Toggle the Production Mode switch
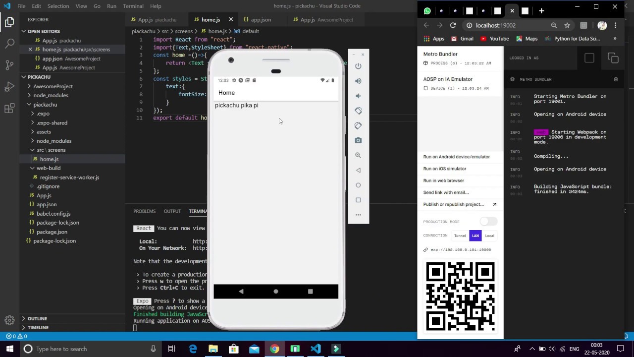This screenshot has height=357, width=634. (x=488, y=222)
